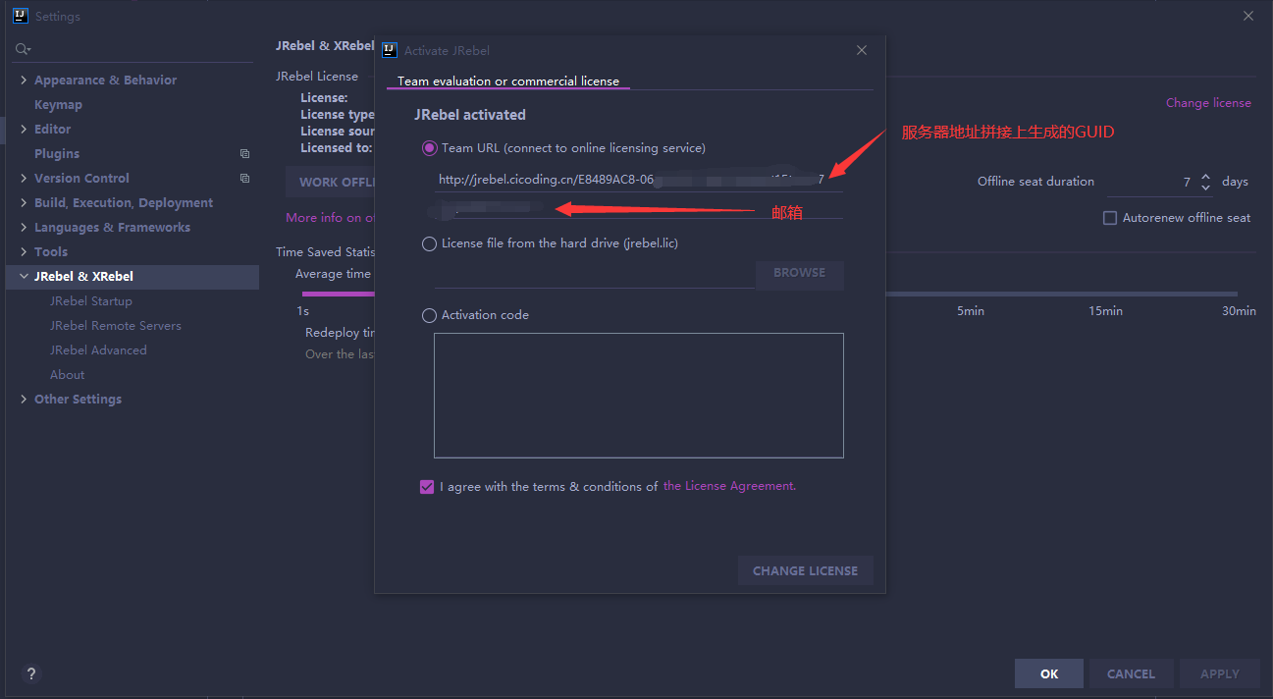The width and height of the screenshot is (1273, 699).
Task: Increase offline seat duration with up arrow
Action: (1205, 176)
